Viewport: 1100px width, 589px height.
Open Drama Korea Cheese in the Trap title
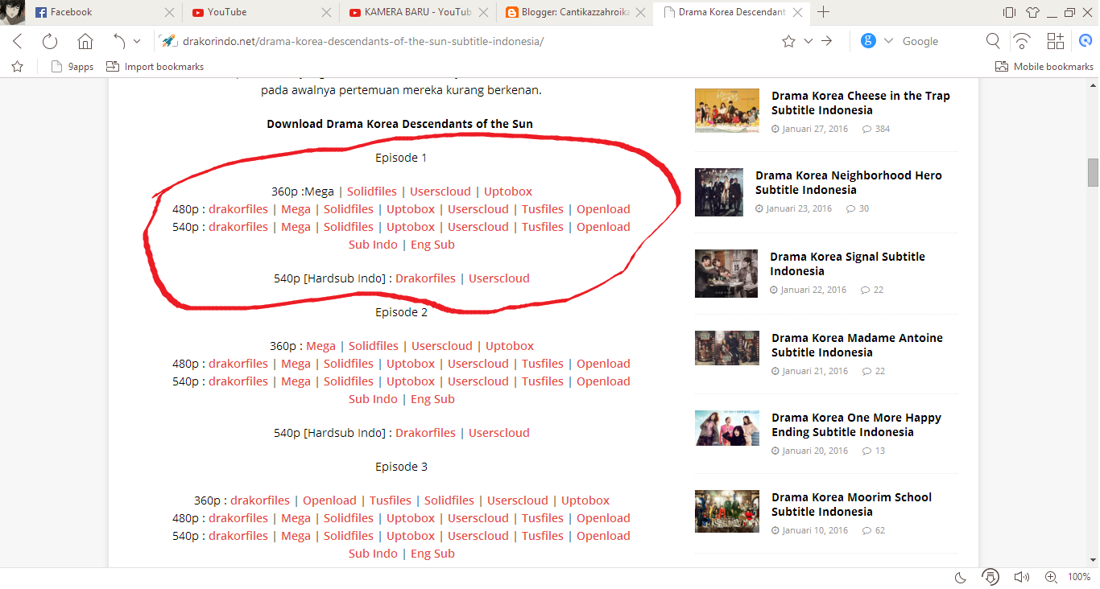point(861,103)
